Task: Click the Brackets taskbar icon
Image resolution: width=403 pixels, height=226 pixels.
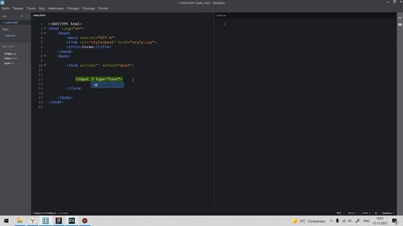Action: click(46, 221)
